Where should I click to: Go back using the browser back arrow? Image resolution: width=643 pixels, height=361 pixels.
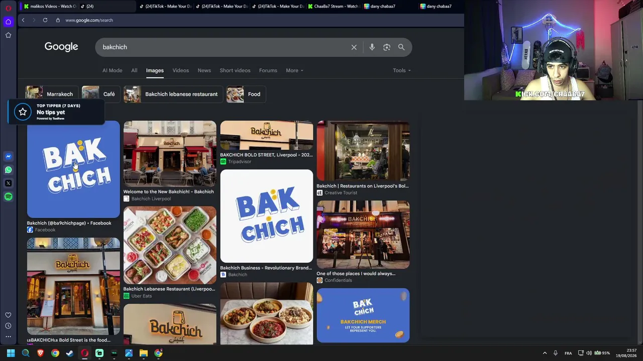[x=23, y=20]
